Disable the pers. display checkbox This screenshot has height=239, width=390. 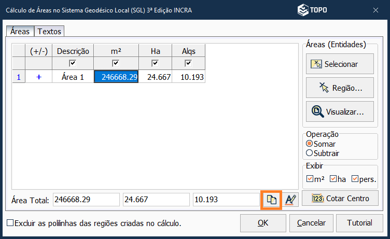(x=355, y=179)
